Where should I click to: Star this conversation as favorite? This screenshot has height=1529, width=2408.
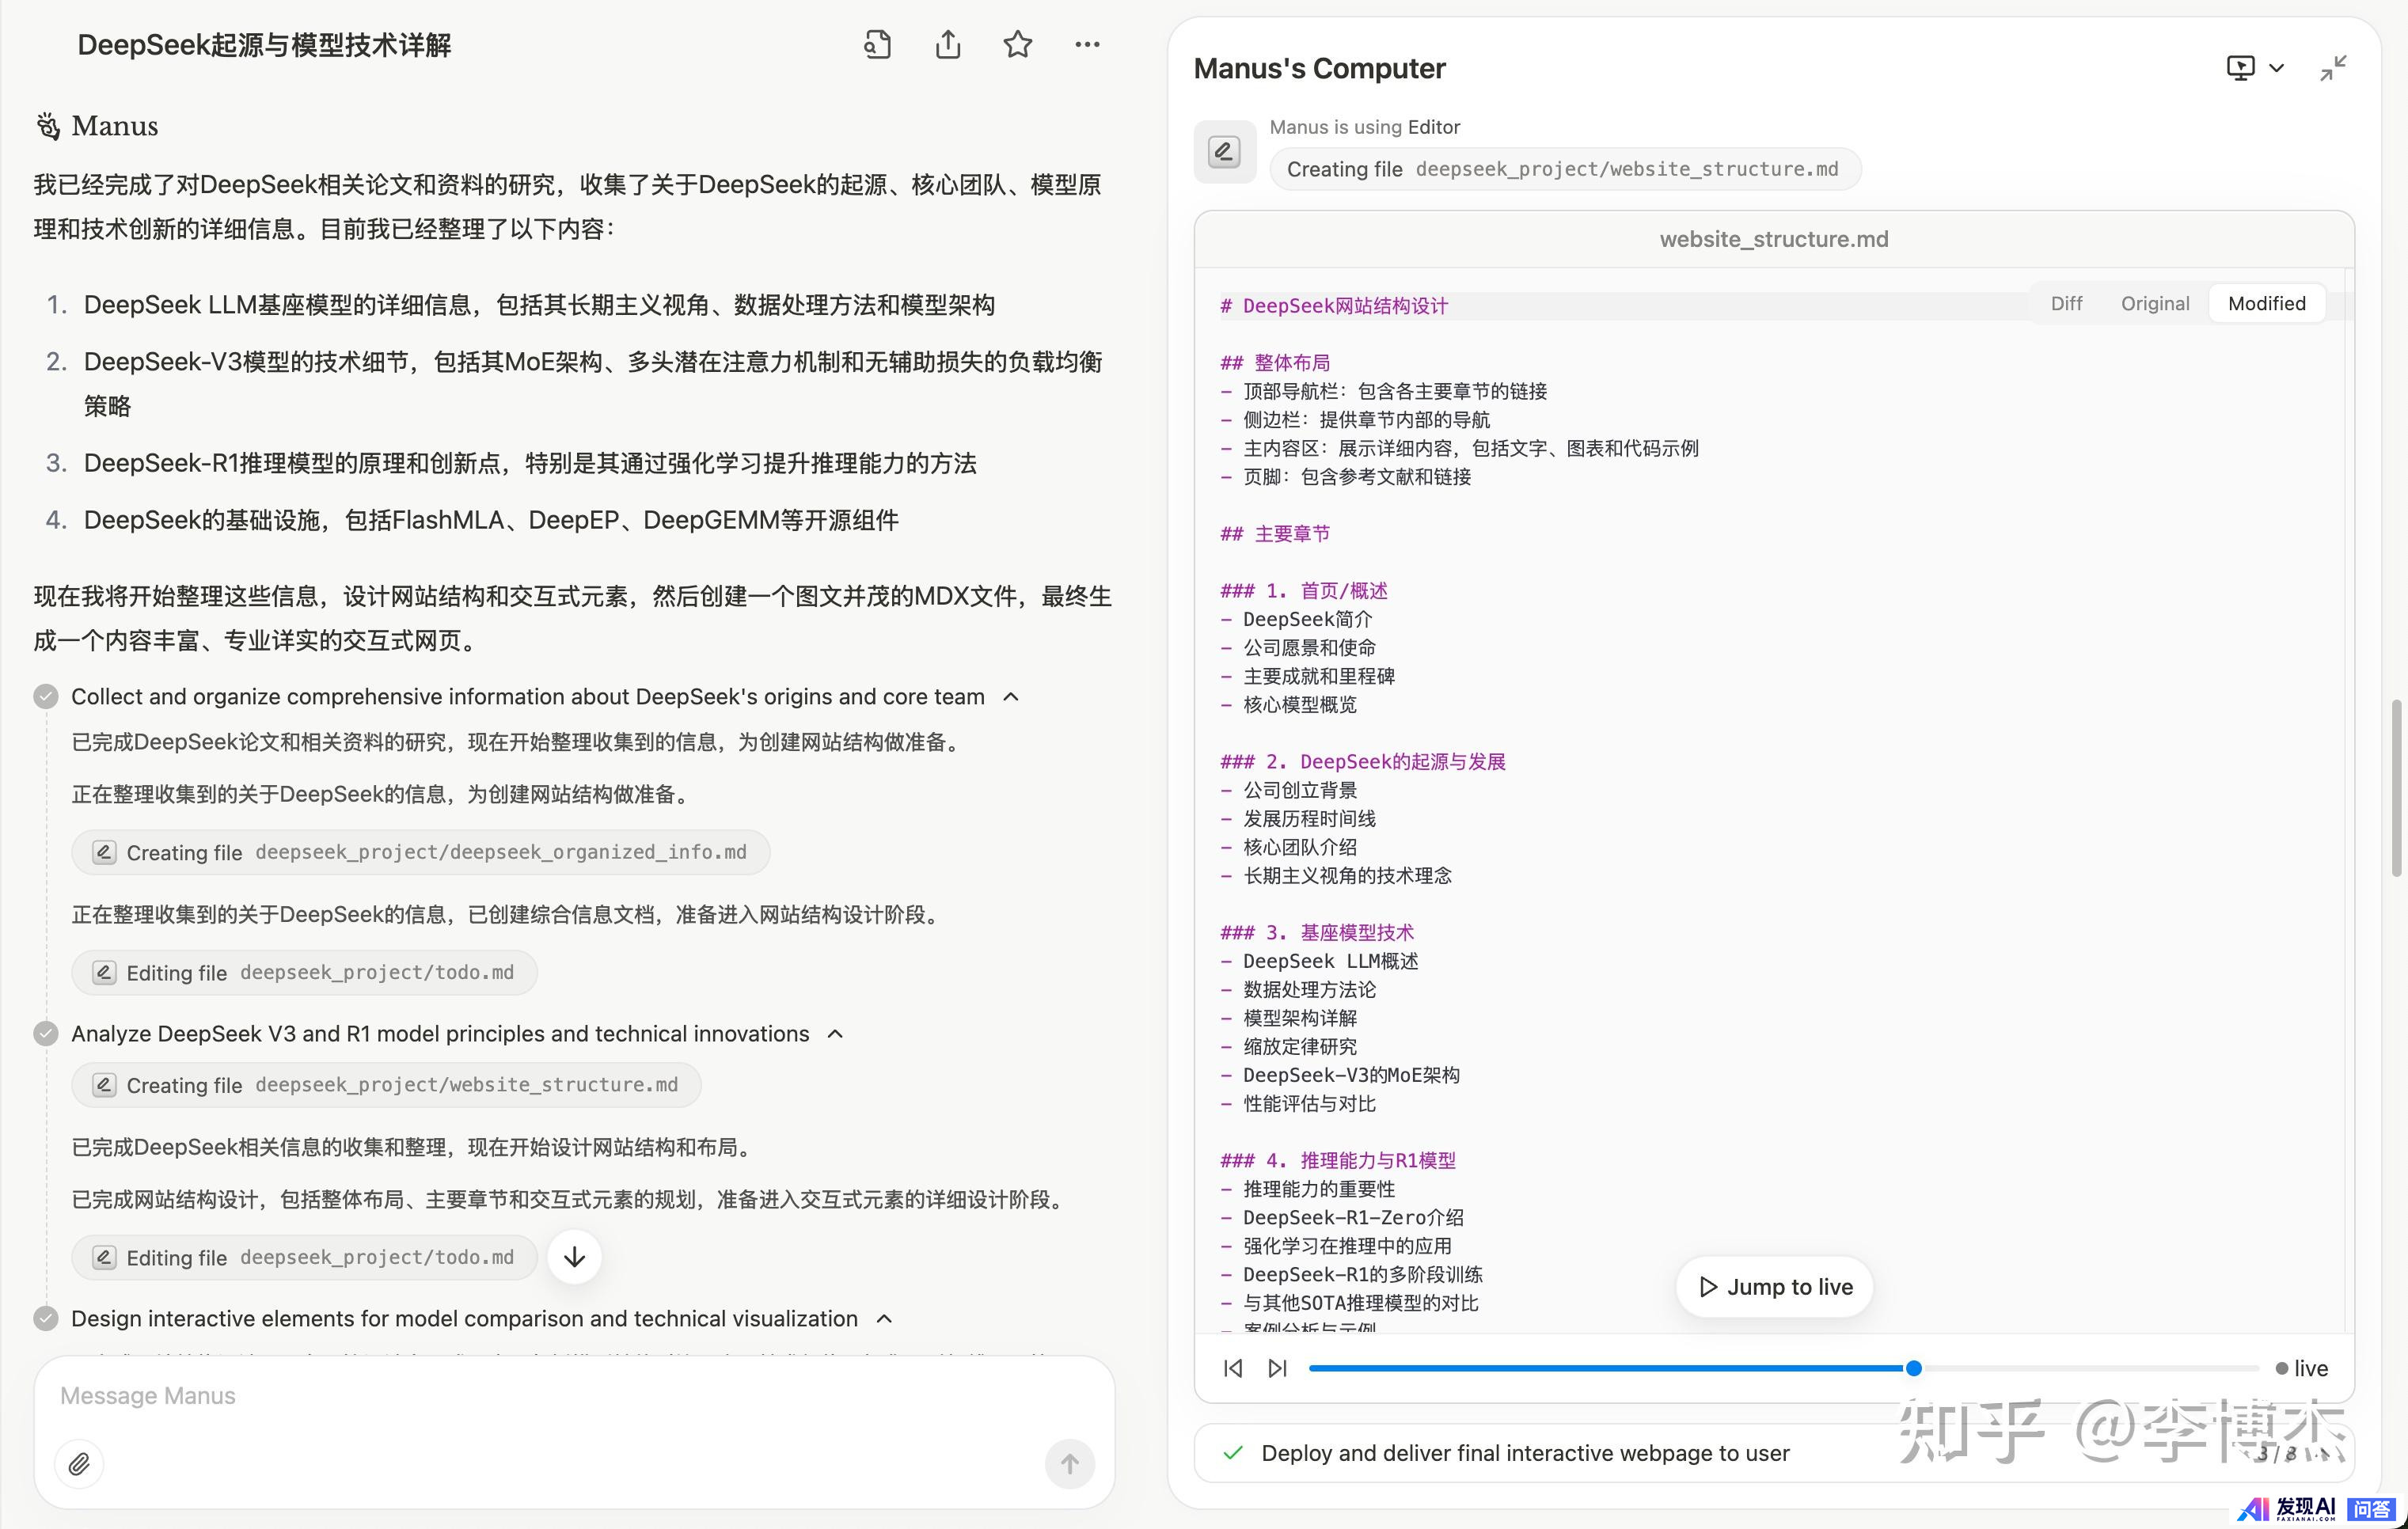tap(1017, 45)
